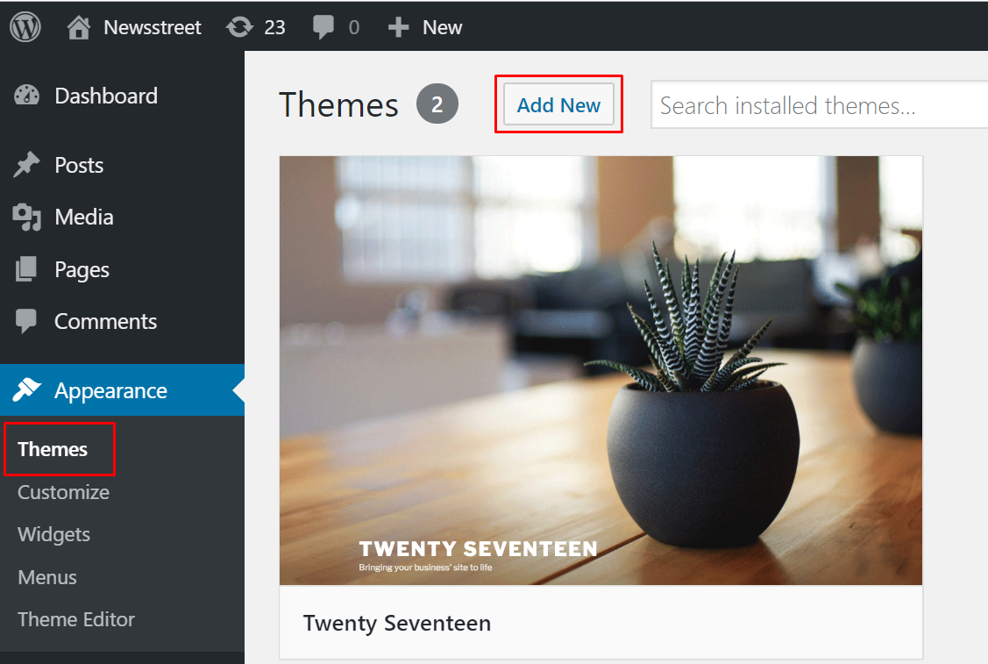This screenshot has width=988, height=664.
Task: Click the home icon beside Newsstreet
Action: pos(79,28)
